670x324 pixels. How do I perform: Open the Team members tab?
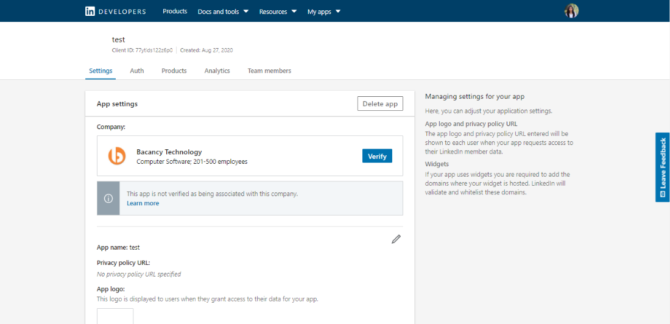point(269,71)
